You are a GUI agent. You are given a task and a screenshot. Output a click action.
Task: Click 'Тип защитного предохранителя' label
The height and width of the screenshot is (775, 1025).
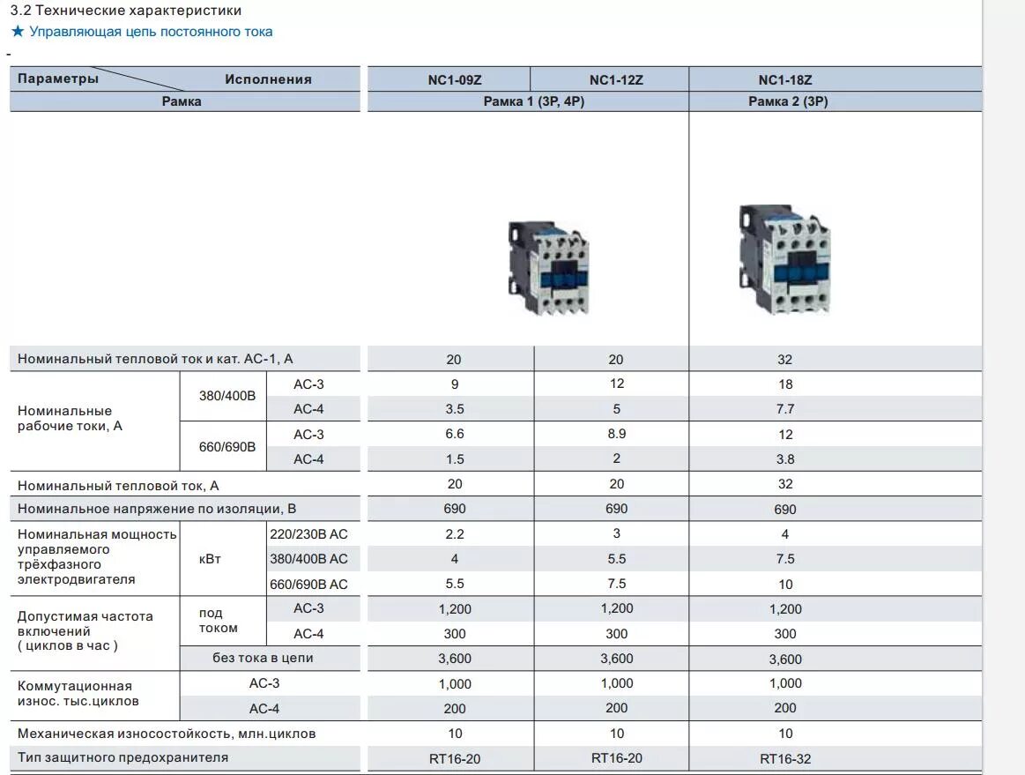123,757
